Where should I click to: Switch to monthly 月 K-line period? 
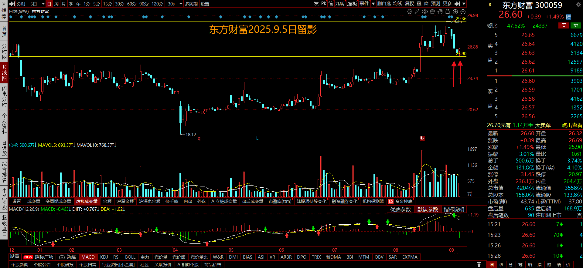(x=64, y=4)
